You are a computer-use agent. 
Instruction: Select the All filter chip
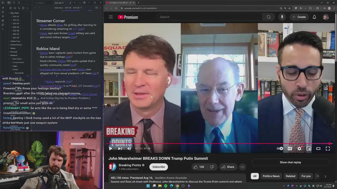pyautogui.click(x=255, y=176)
